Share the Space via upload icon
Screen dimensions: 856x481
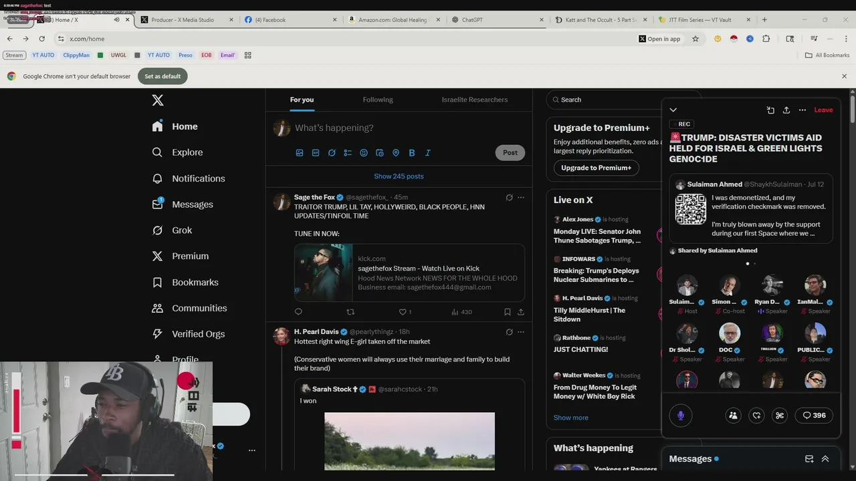(786, 110)
